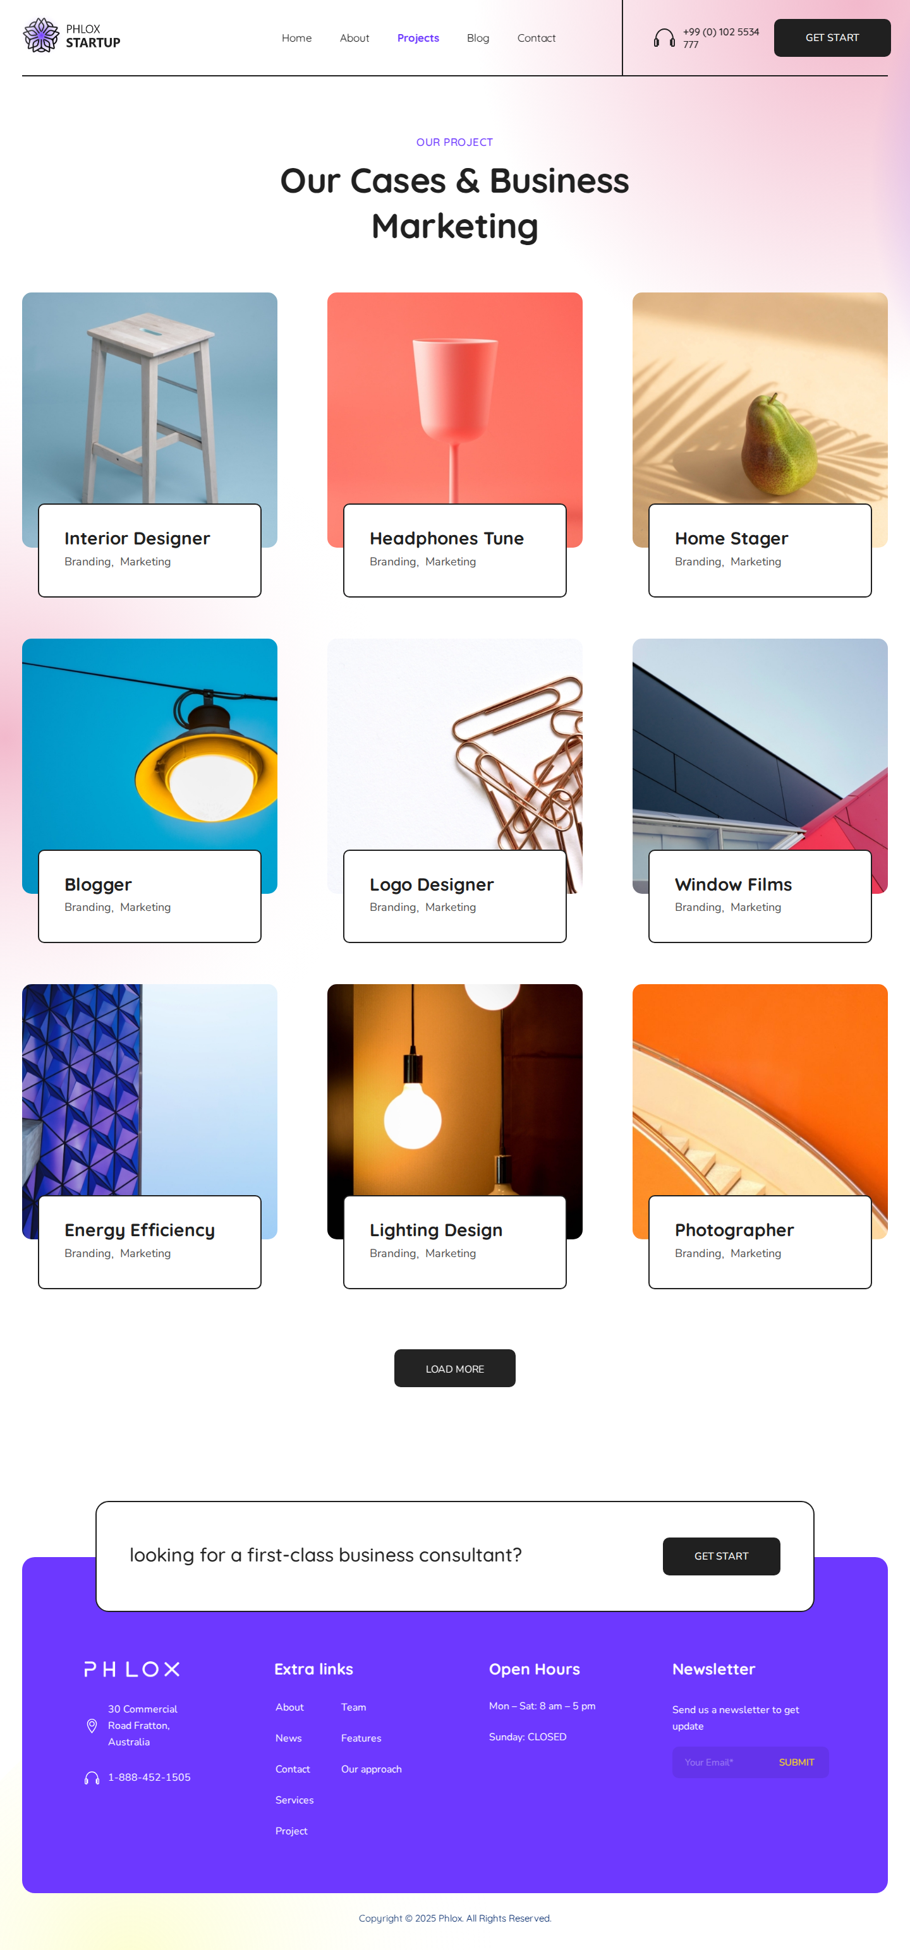910x1950 pixels.
Task: Click the Phlox Startup flower logo
Action: pos(41,35)
